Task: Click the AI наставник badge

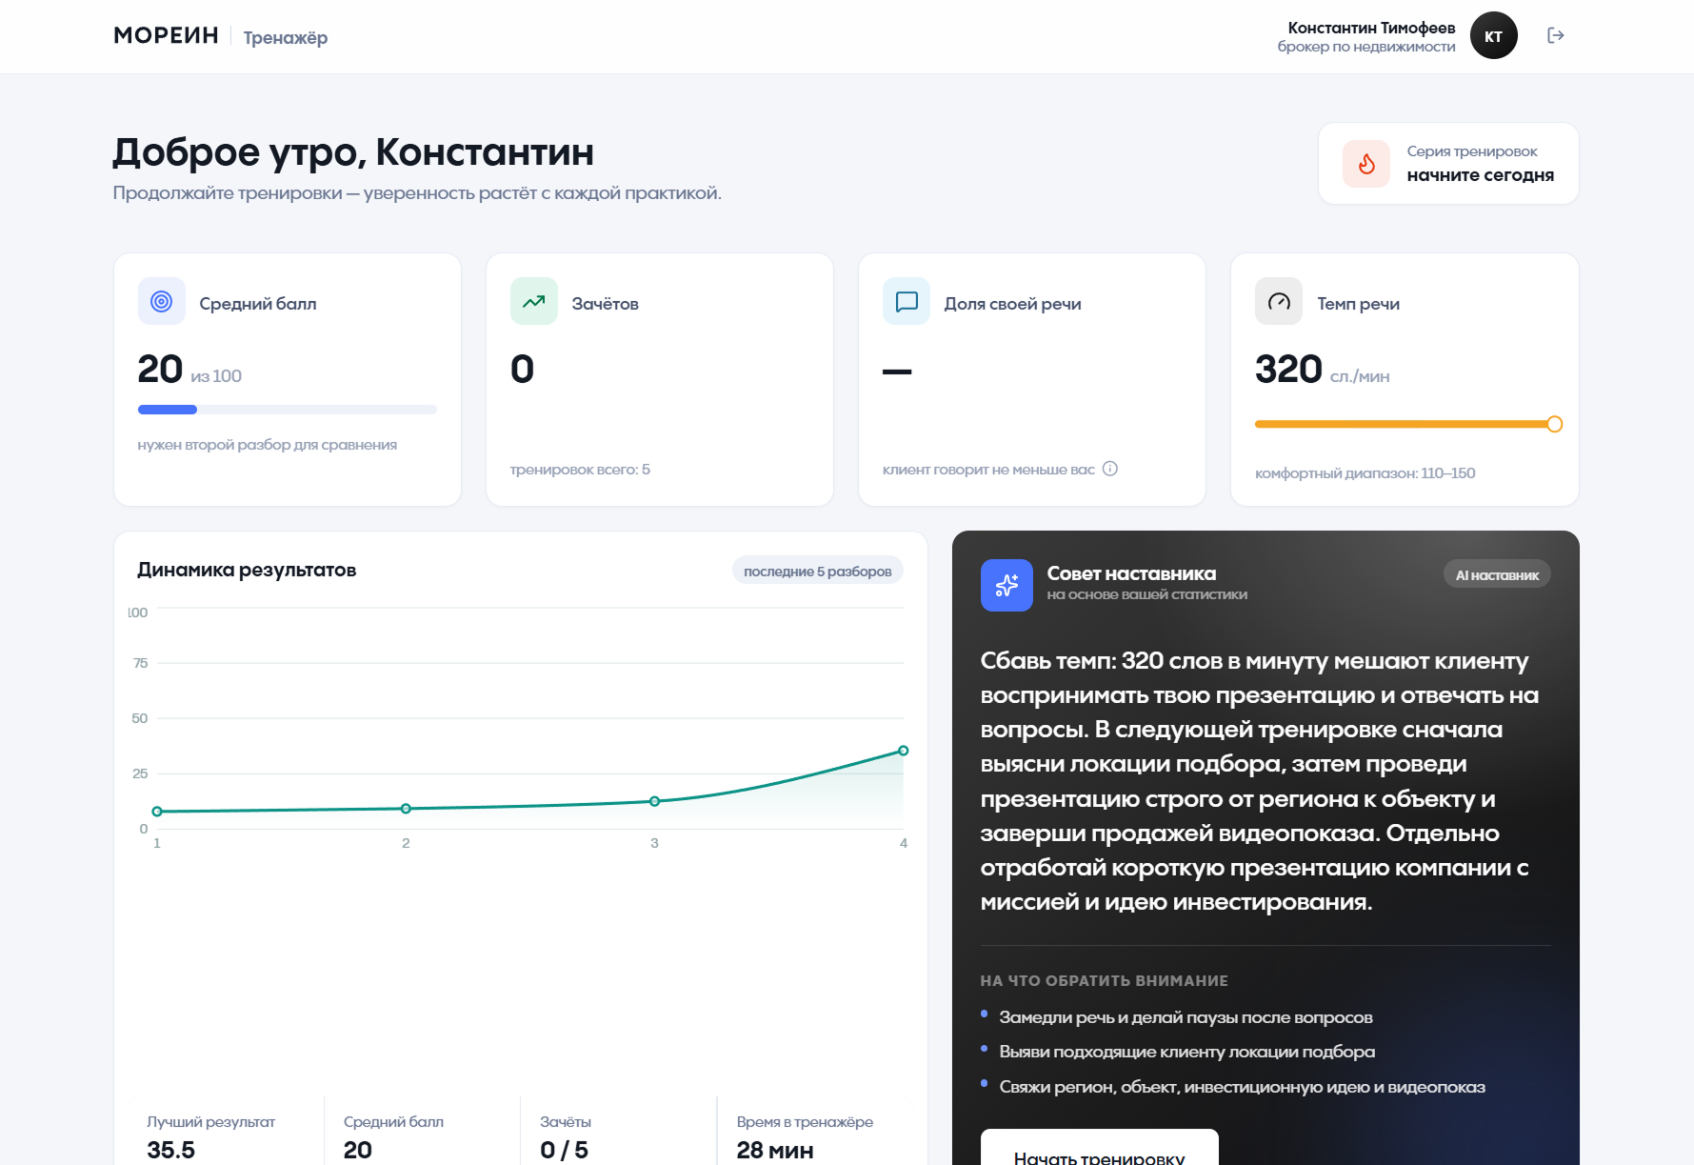Action: point(1497,574)
